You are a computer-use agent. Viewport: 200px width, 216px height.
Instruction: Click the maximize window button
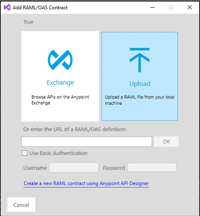pyautogui.click(x=171, y=7)
